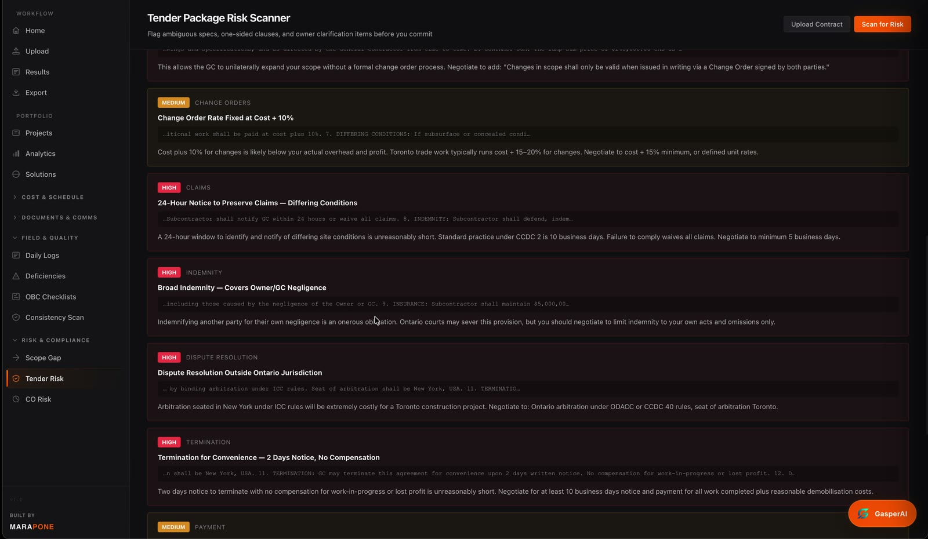Click the Upload tray icon in sidebar
Screen dimensions: 928x539
pos(16,51)
